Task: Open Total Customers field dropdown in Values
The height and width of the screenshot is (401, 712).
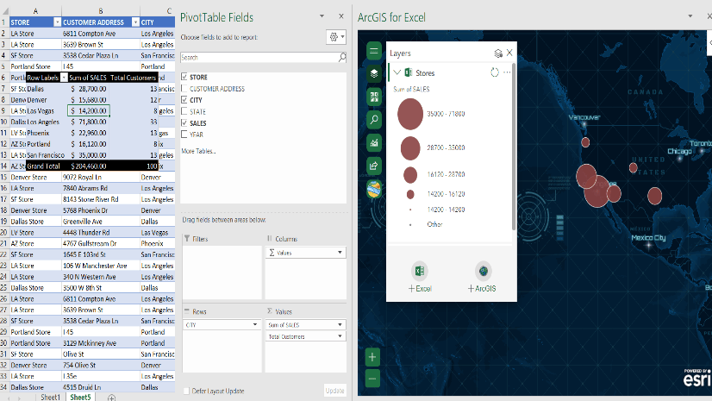Action: [340, 336]
